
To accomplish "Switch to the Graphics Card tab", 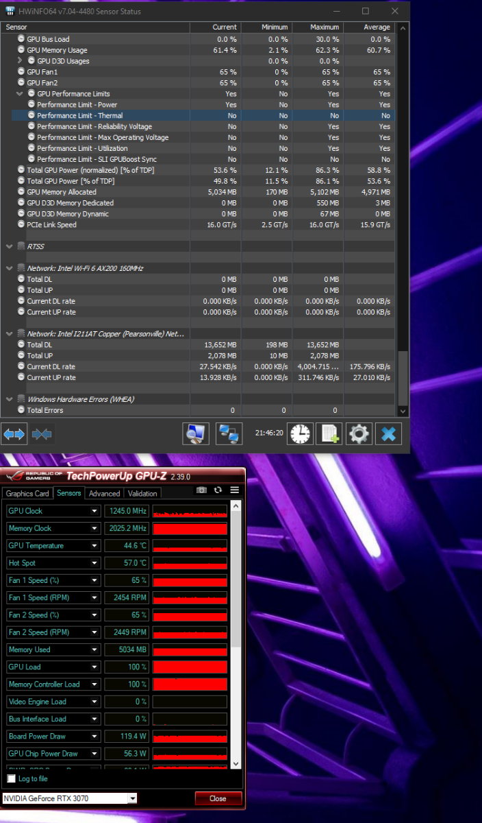I will click(27, 494).
